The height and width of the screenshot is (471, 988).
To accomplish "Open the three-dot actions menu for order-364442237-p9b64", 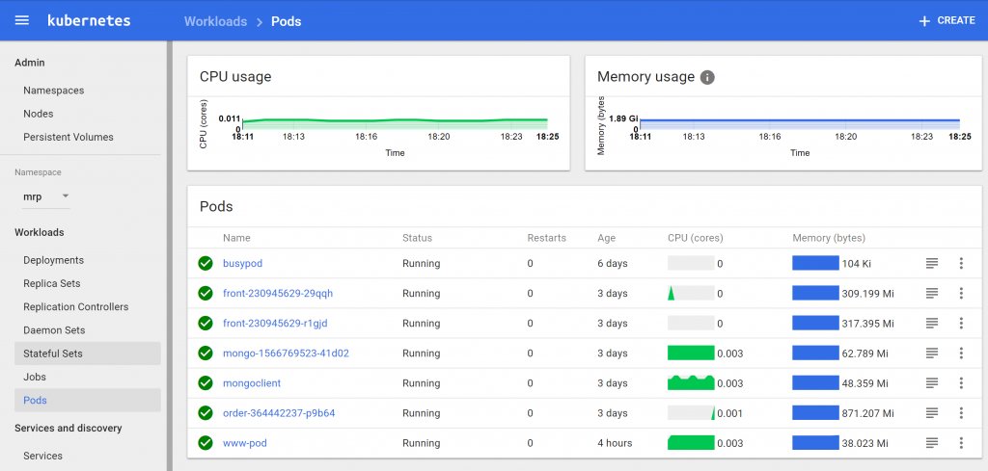I will coord(961,413).
